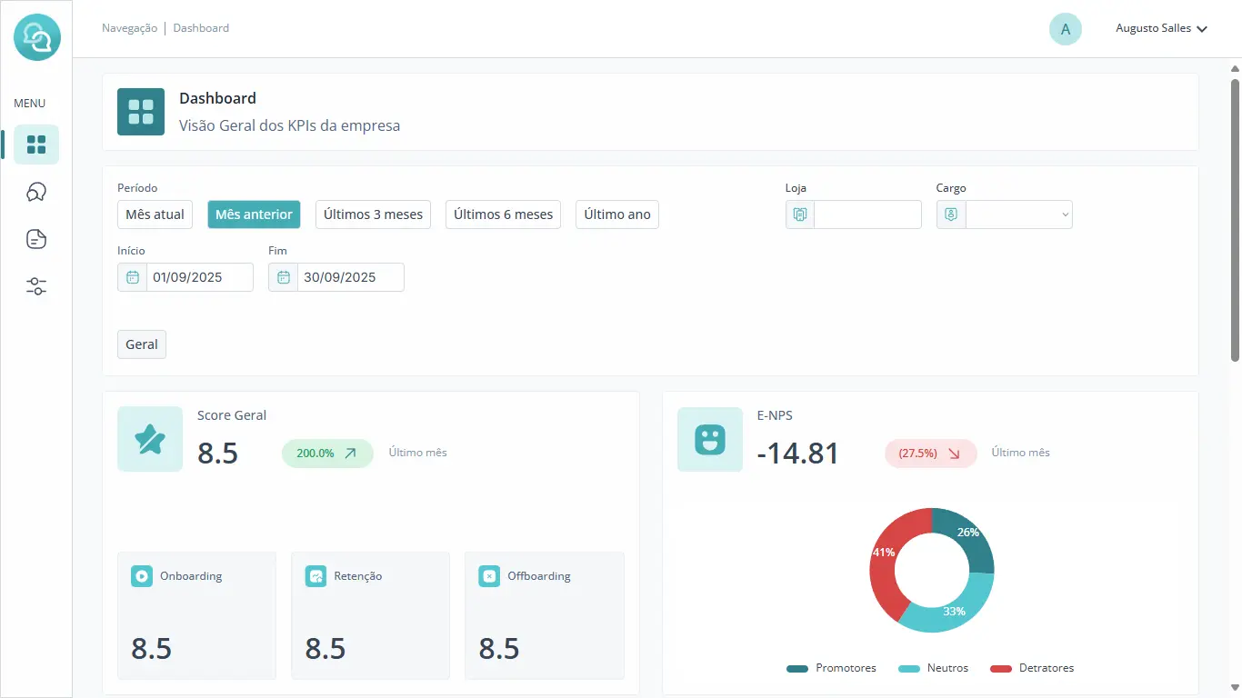Expand the Cargo dropdown
This screenshot has width=1242, height=698.
(1018, 214)
